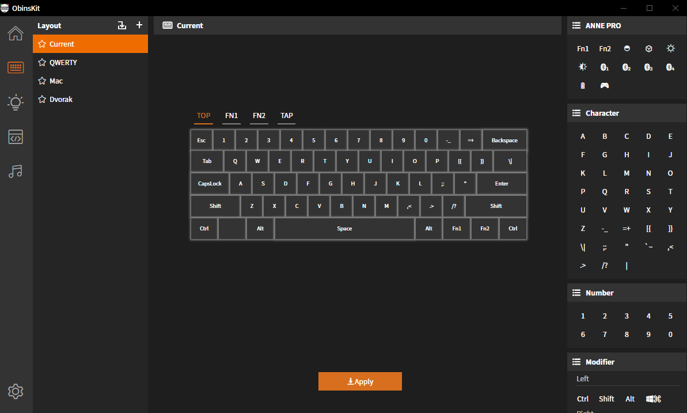Select the Current layout entry
The height and width of the screenshot is (413, 687).
(90, 44)
